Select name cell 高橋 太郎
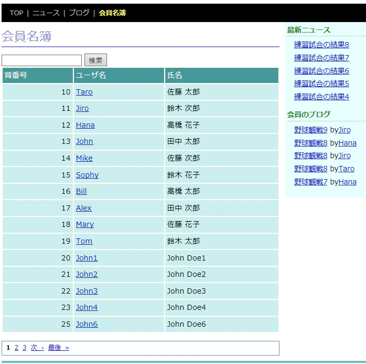This screenshot has width=366, height=364. point(222,192)
